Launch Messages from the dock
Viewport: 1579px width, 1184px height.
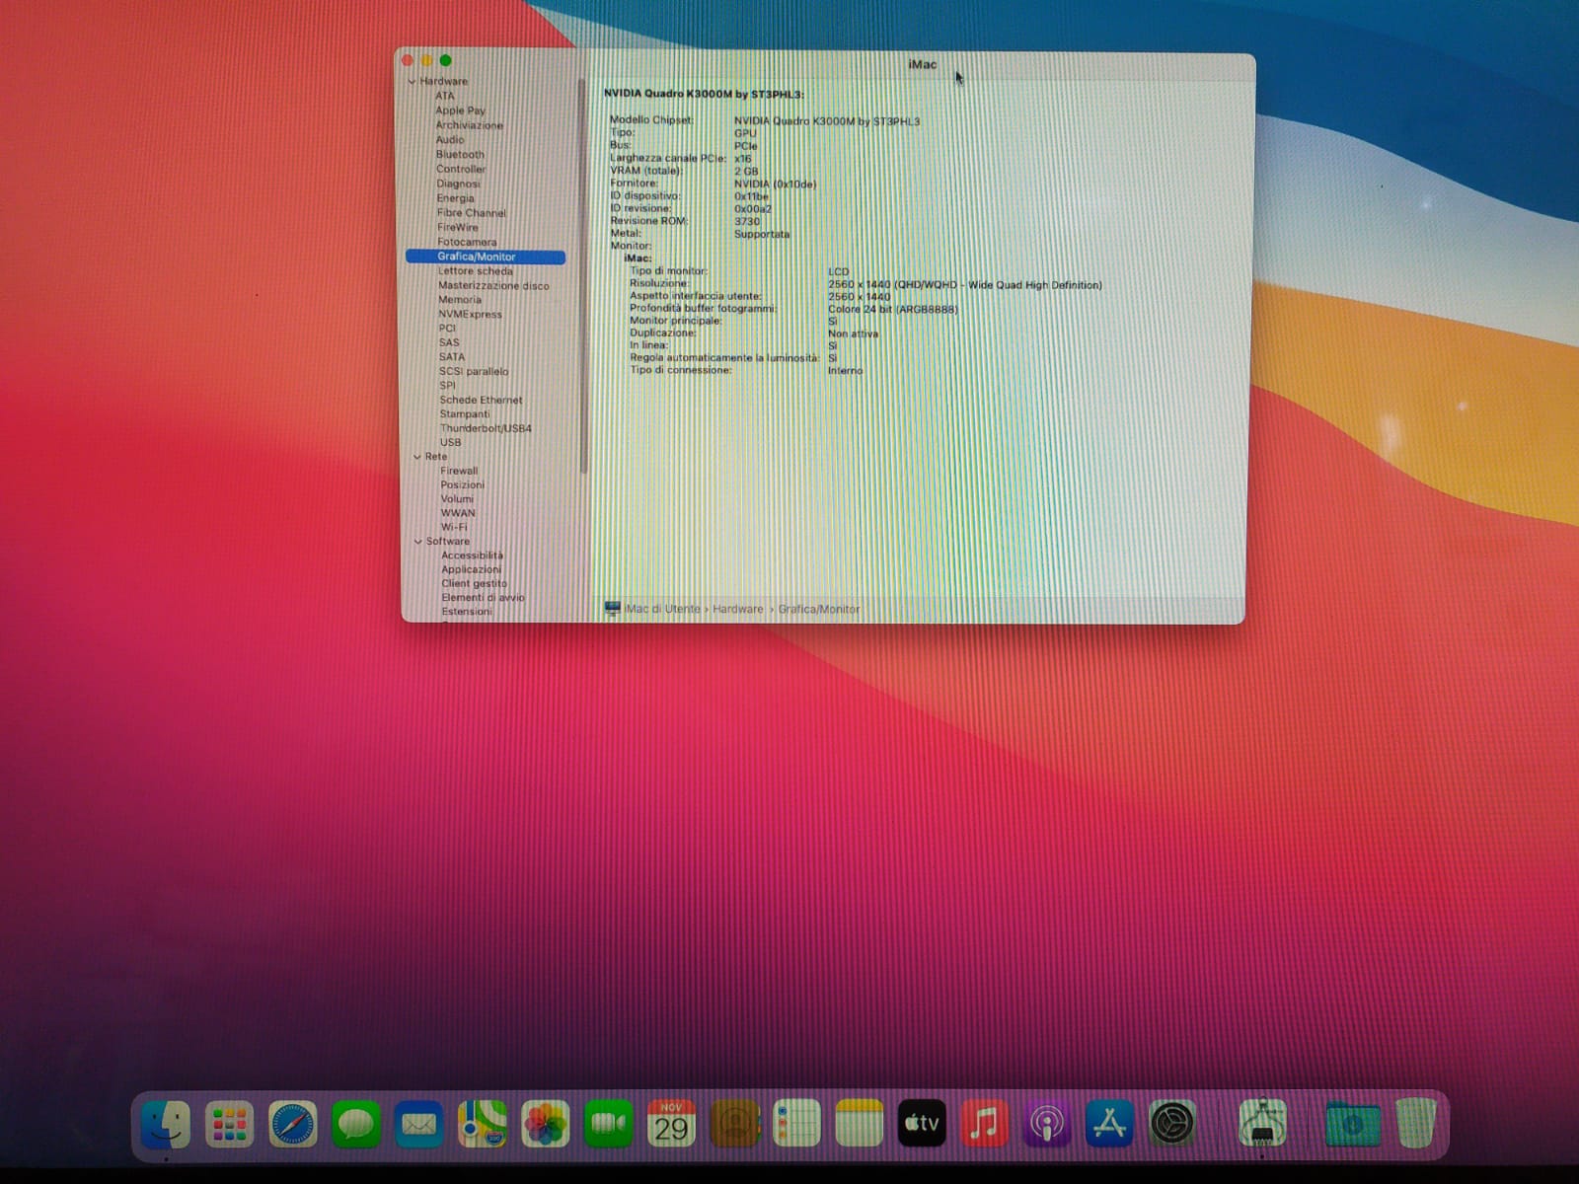[355, 1125]
